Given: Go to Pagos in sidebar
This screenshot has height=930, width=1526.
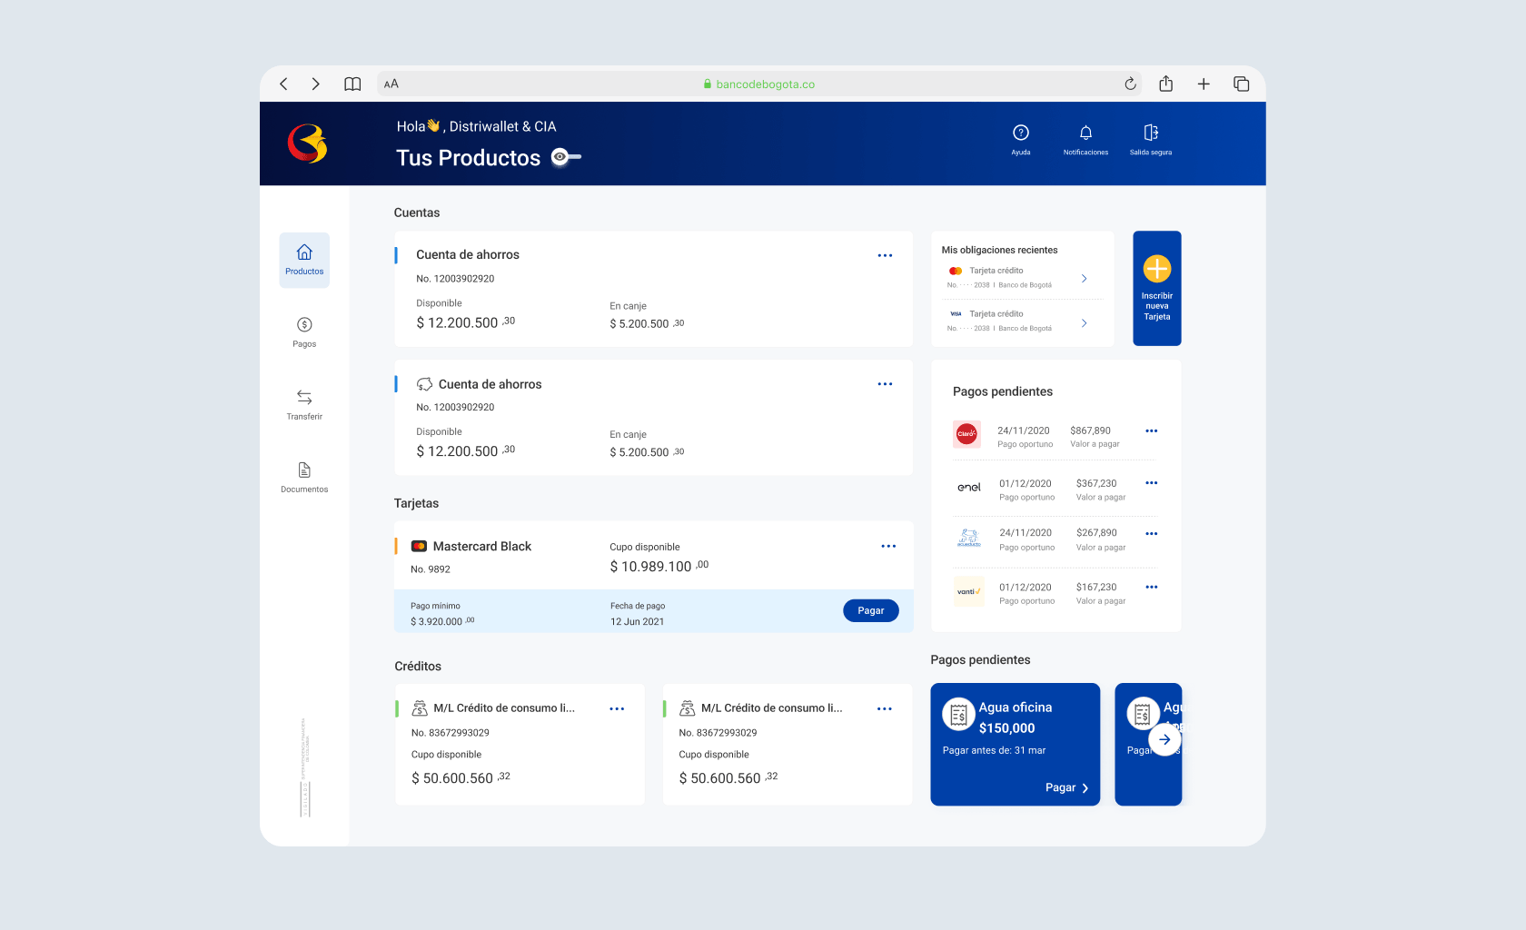Looking at the screenshot, I should (x=304, y=331).
